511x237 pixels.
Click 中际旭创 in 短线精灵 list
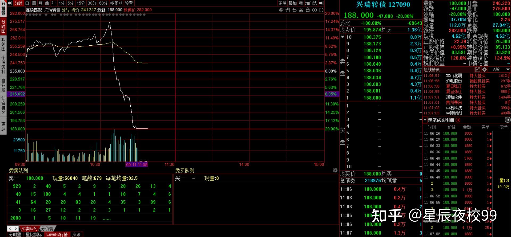[454, 113]
